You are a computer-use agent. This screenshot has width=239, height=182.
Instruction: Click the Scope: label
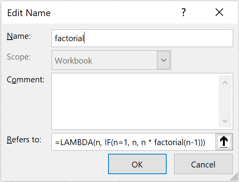coord(19,56)
